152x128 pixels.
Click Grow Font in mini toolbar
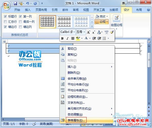[x=88, y=32]
